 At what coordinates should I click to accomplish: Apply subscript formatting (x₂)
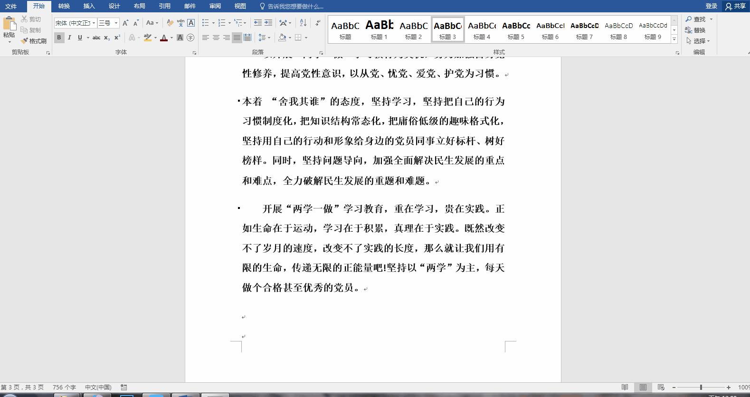click(107, 38)
